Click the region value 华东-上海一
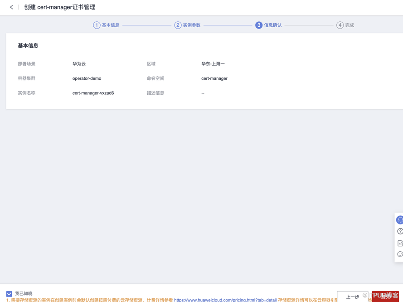This screenshot has width=403, height=302. tap(213, 64)
